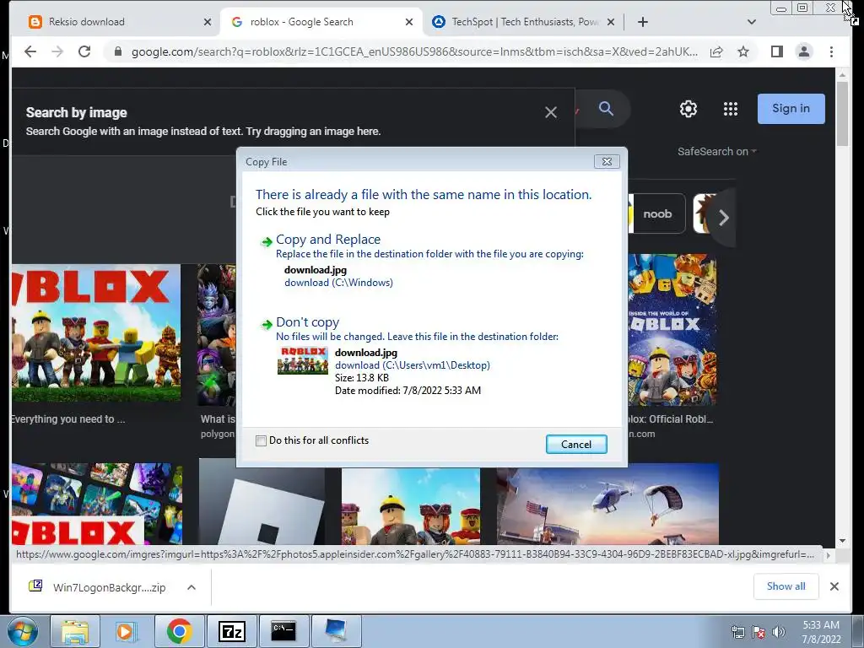Share this page via address bar icon
This screenshot has width=864, height=648.
click(716, 51)
